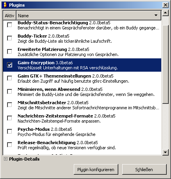Click the Schließen button
171x179 pixels.
pos(144,170)
